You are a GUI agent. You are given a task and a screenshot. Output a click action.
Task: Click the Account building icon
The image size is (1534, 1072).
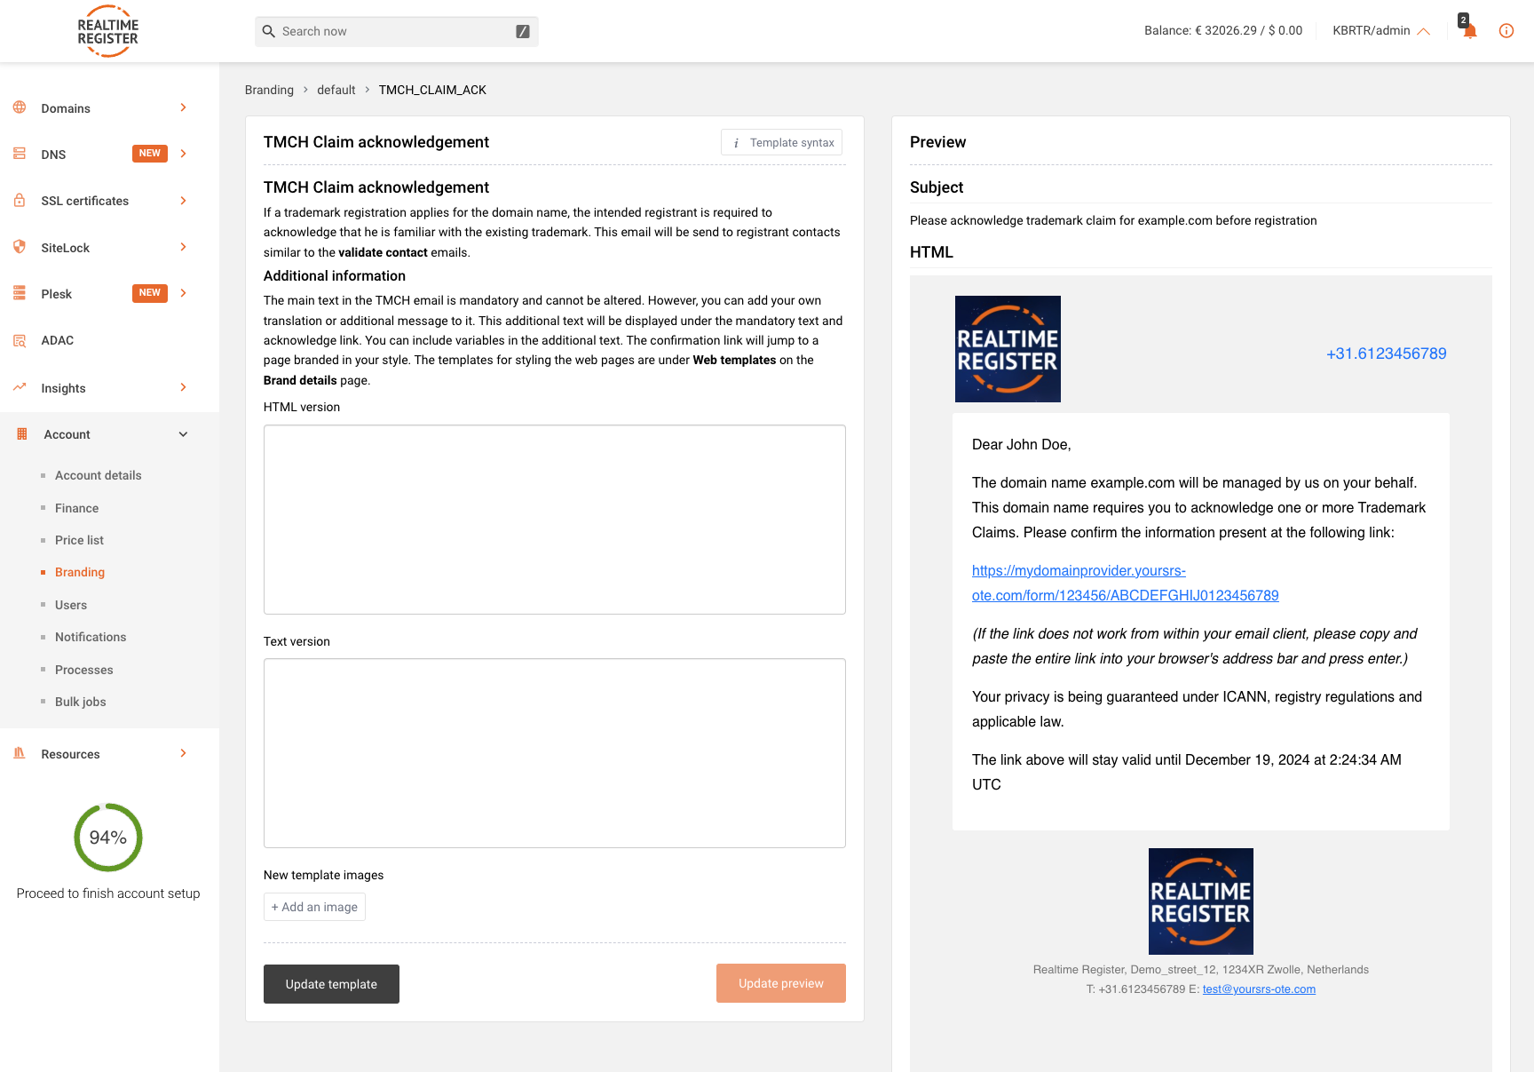pos(22,434)
